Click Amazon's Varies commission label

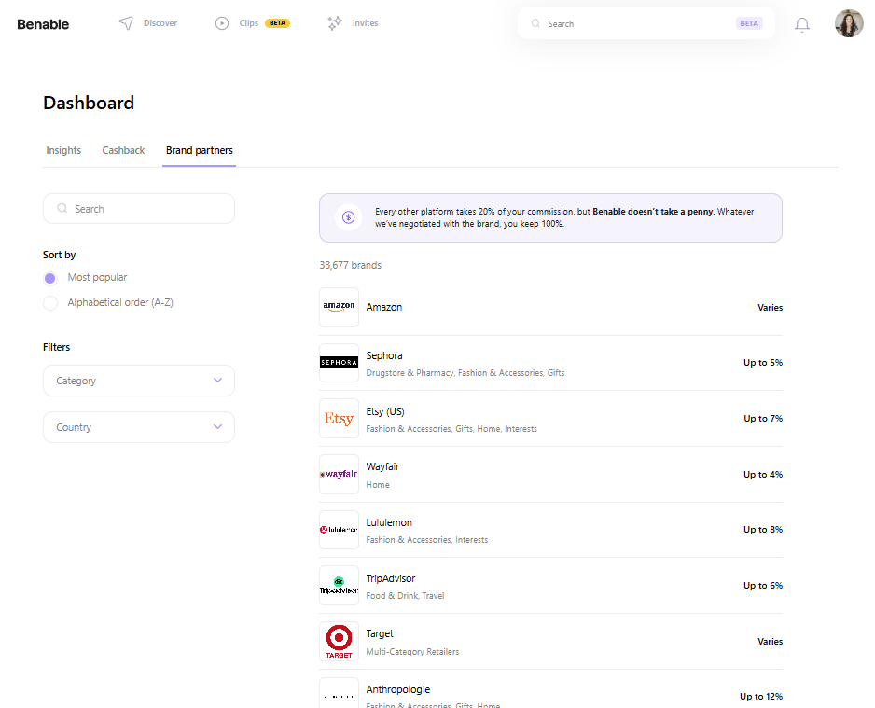[x=771, y=308]
